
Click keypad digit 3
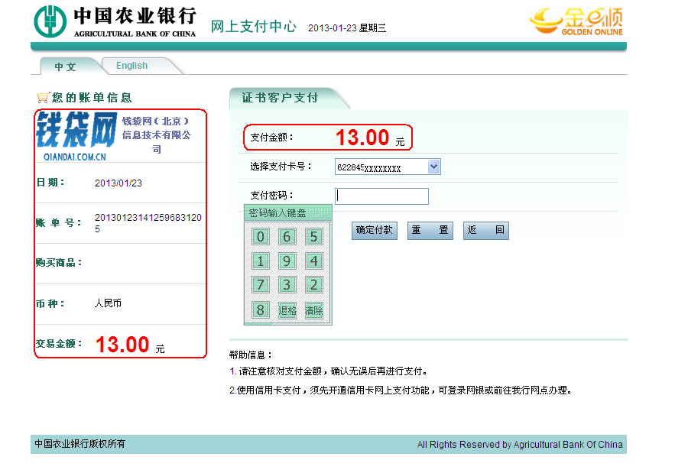(287, 285)
